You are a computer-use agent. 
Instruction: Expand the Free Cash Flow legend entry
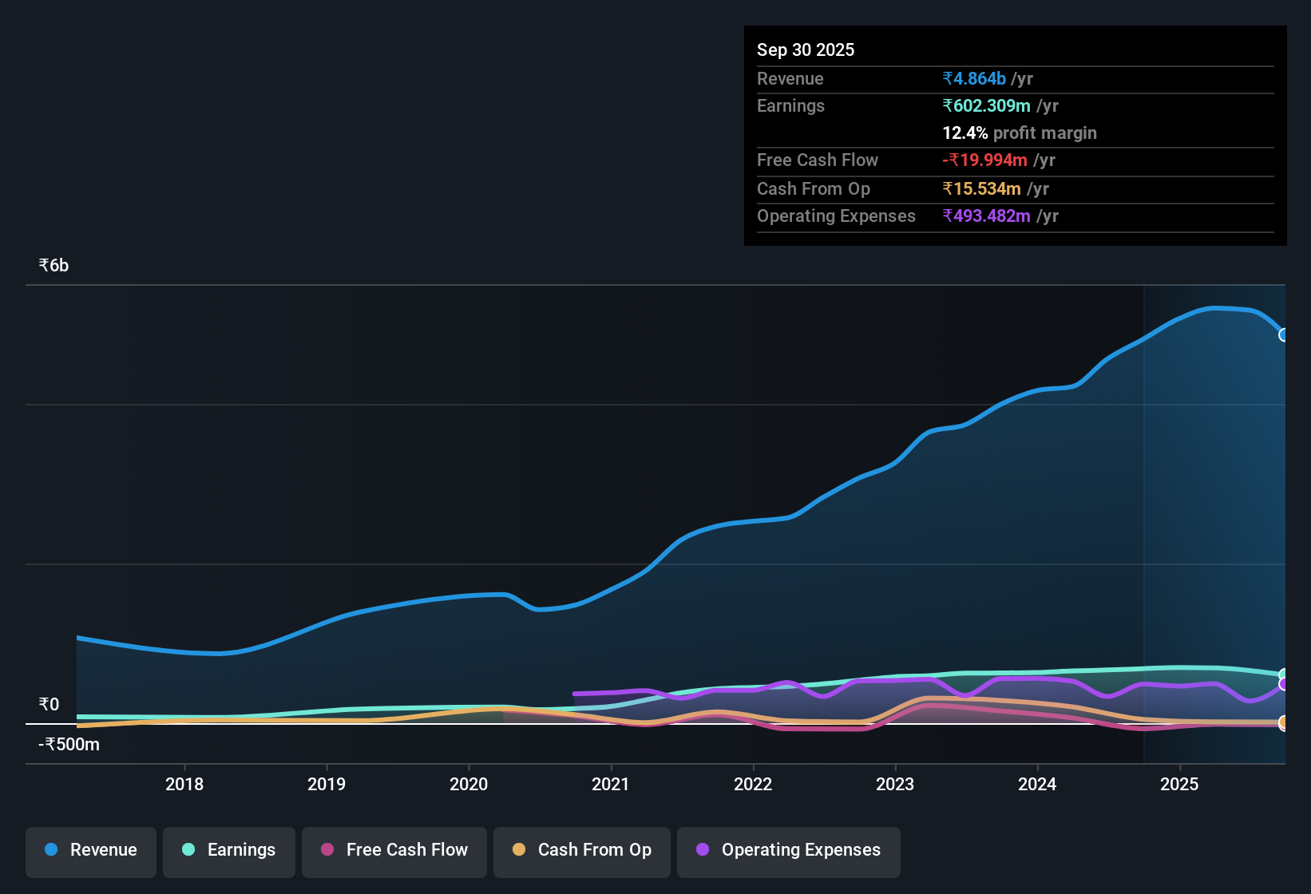pyautogui.click(x=394, y=850)
